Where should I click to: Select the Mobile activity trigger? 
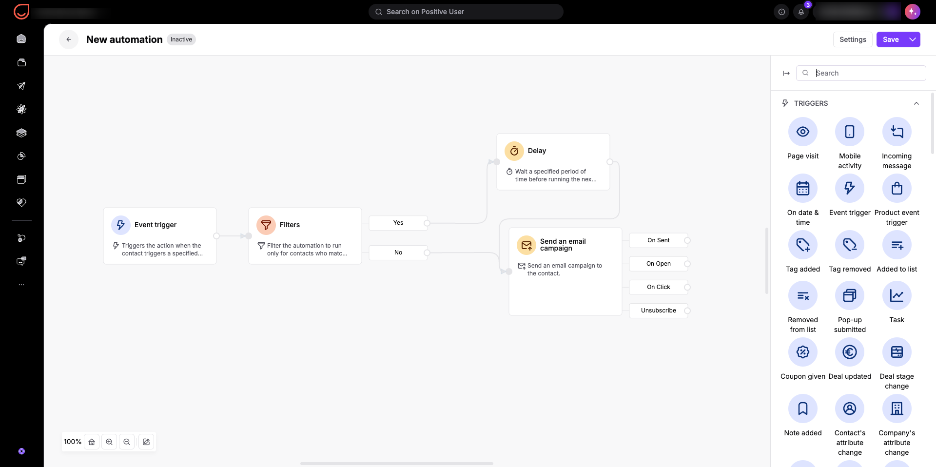(x=850, y=132)
